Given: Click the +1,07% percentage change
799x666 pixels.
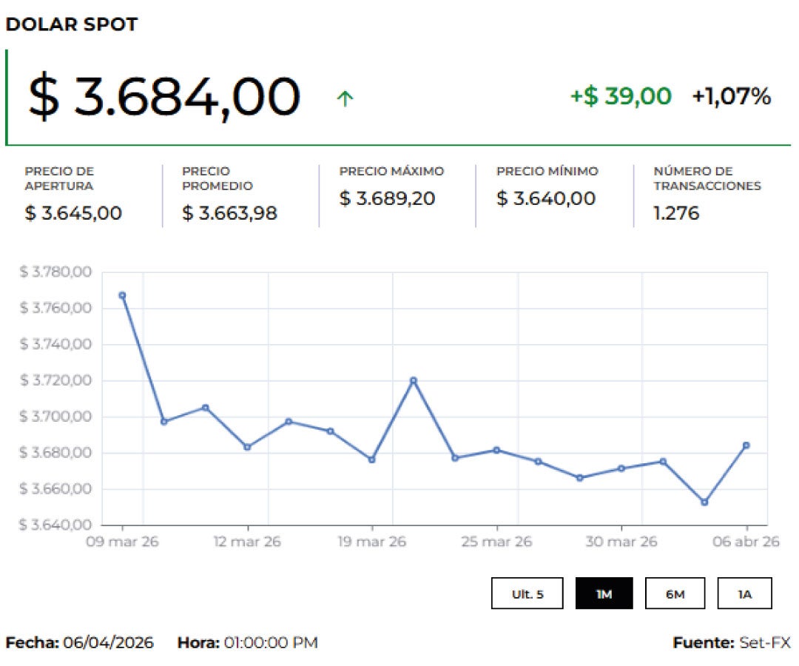Looking at the screenshot, I should [731, 96].
